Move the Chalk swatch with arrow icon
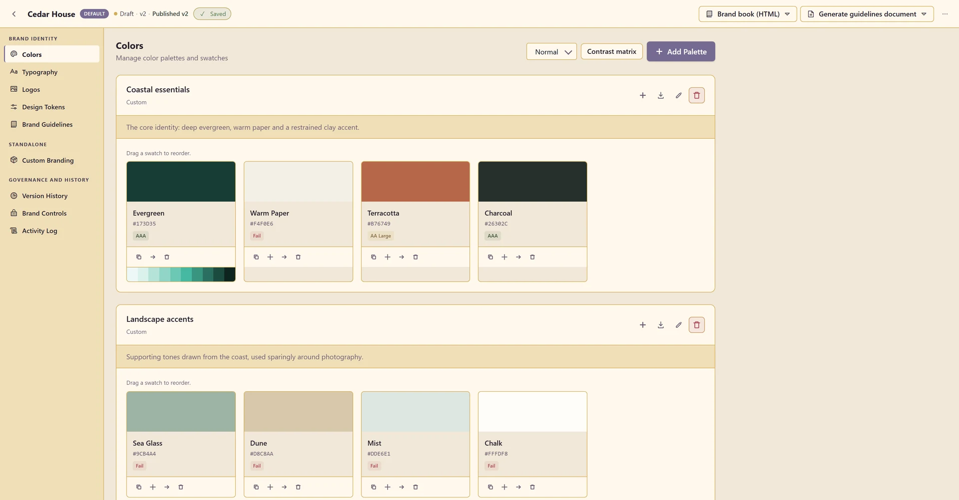The width and height of the screenshot is (959, 500). click(518, 487)
